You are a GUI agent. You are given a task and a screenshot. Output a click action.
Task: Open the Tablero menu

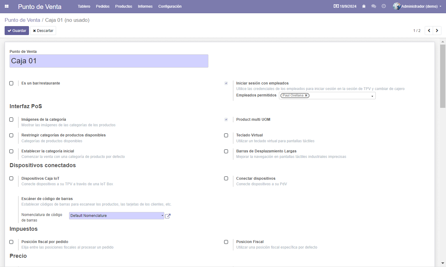tap(84, 6)
